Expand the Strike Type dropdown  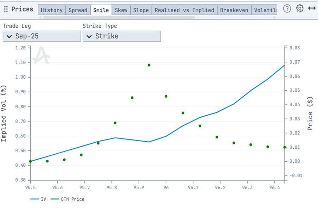point(122,36)
